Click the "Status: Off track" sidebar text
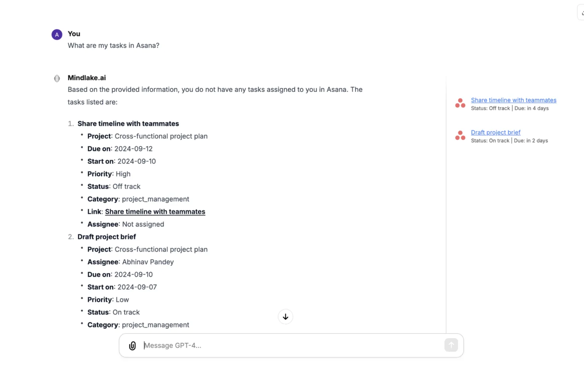The image size is (584, 365). pyautogui.click(x=490, y=108)
